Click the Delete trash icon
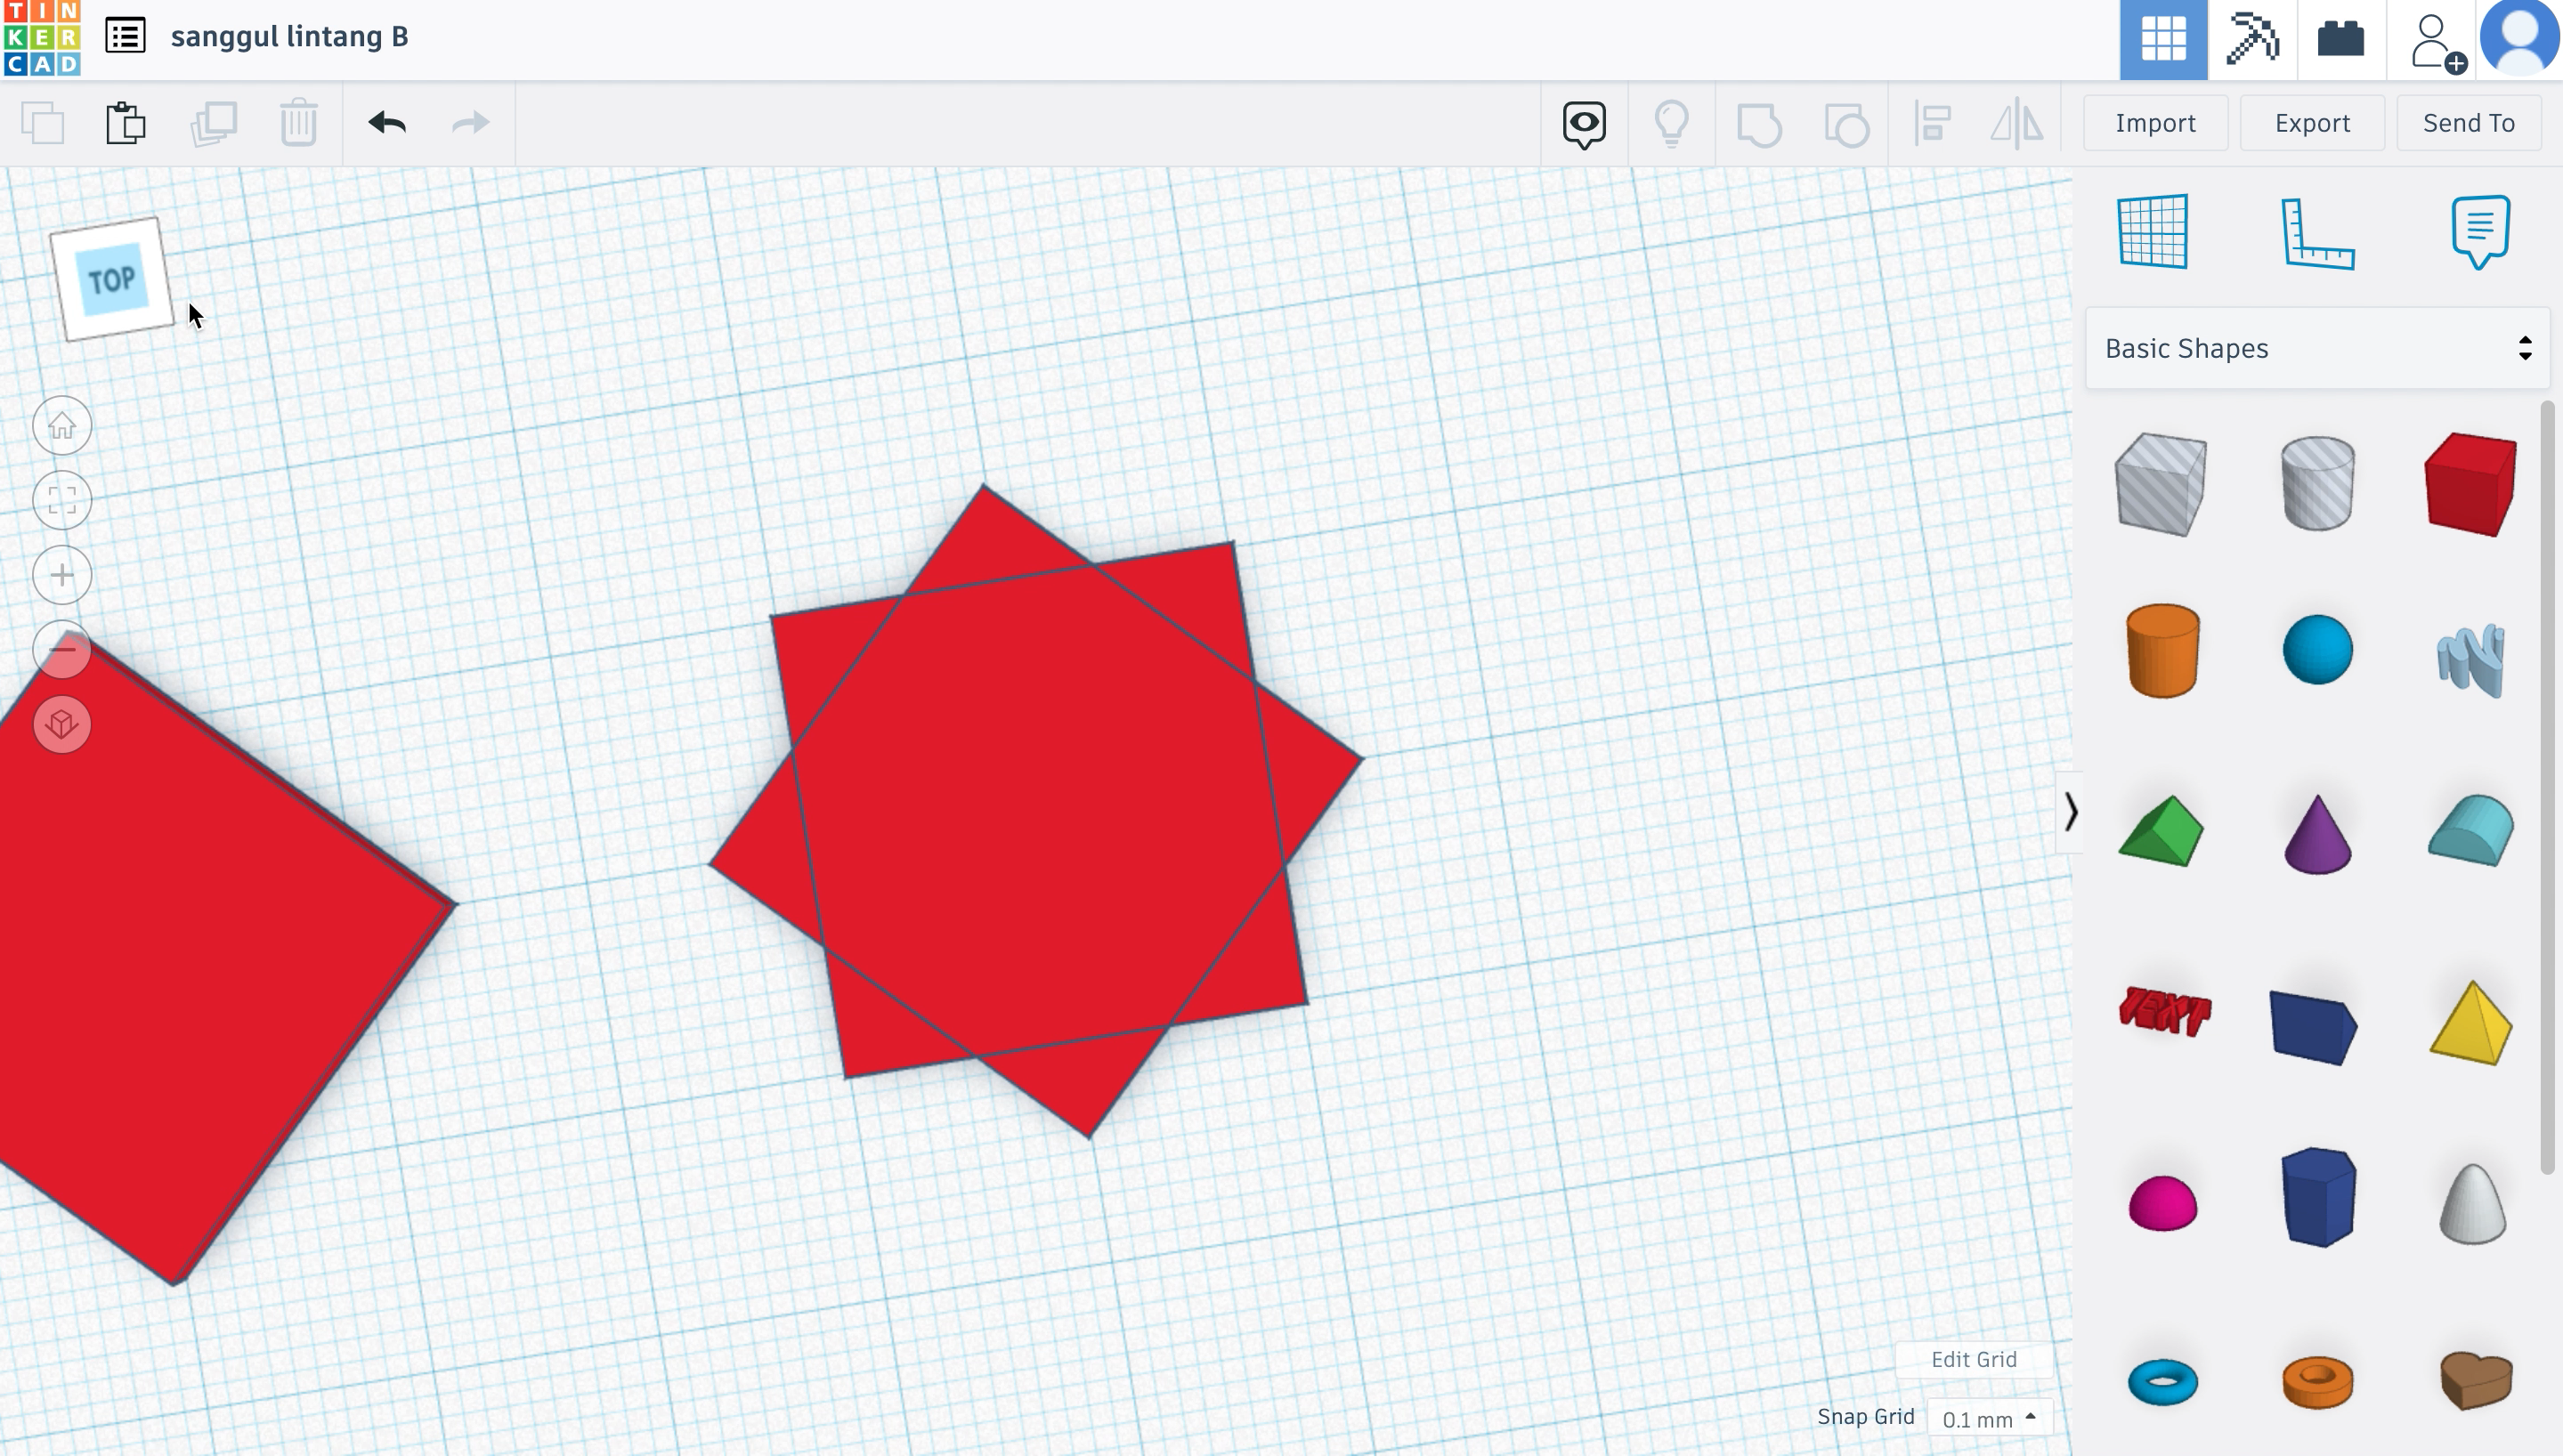This screenshot has height=1456, width=2563. pyautogui.click(x=298, y=123)
